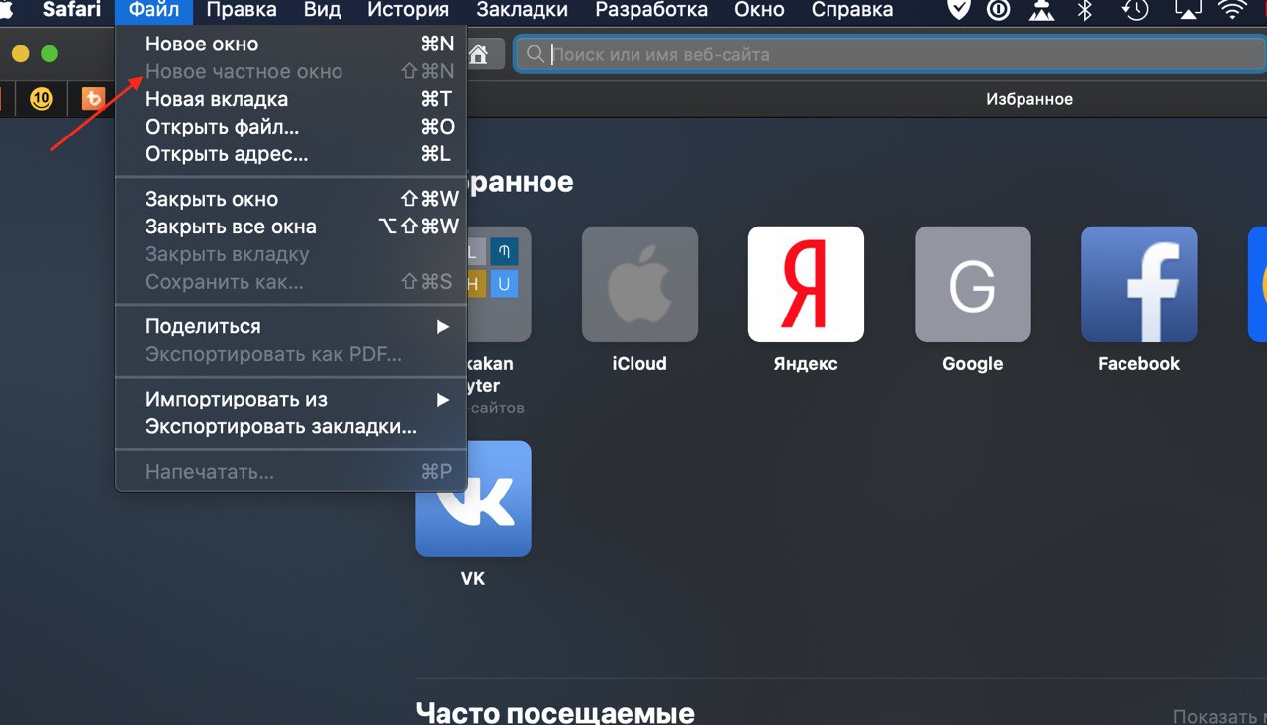This screenshot has height=725, width=1267.
Task: Open the Закладки menu
Action: pyautogui.click(x=523, y=11)
